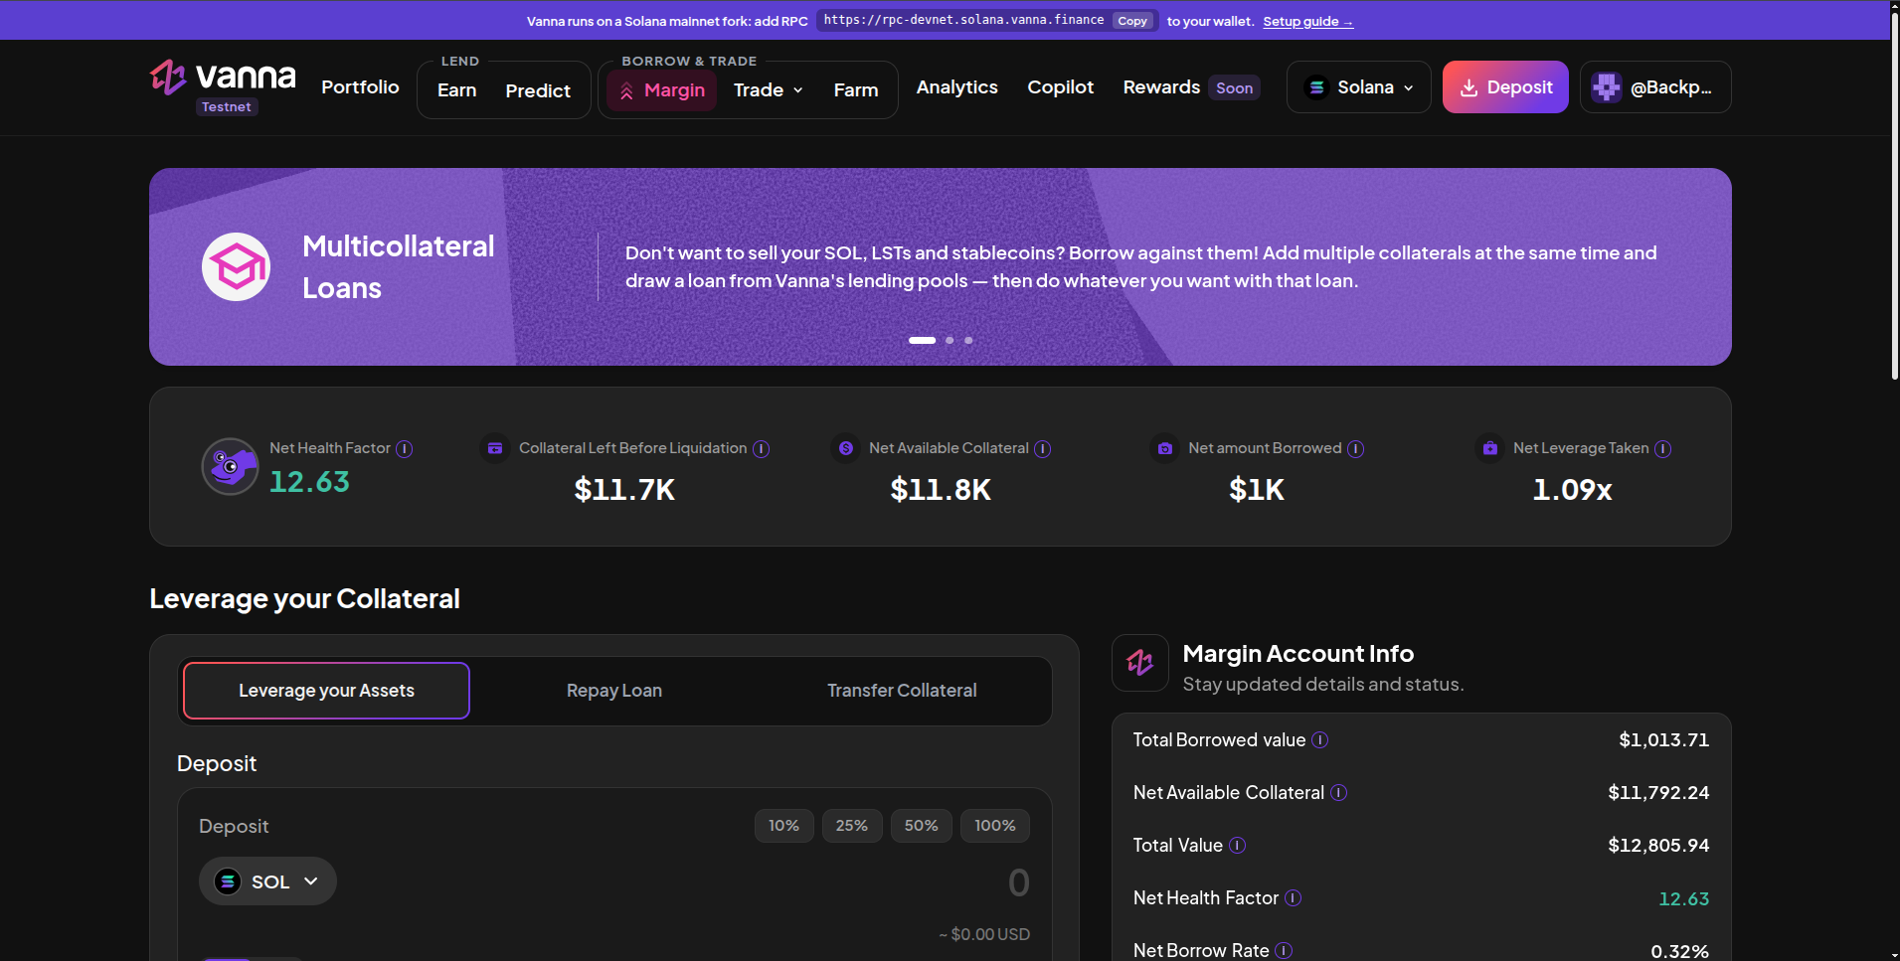The width and height of the screenshot is (1900, 961).
Task: Open the Earn section
Action: pos(457,90)
